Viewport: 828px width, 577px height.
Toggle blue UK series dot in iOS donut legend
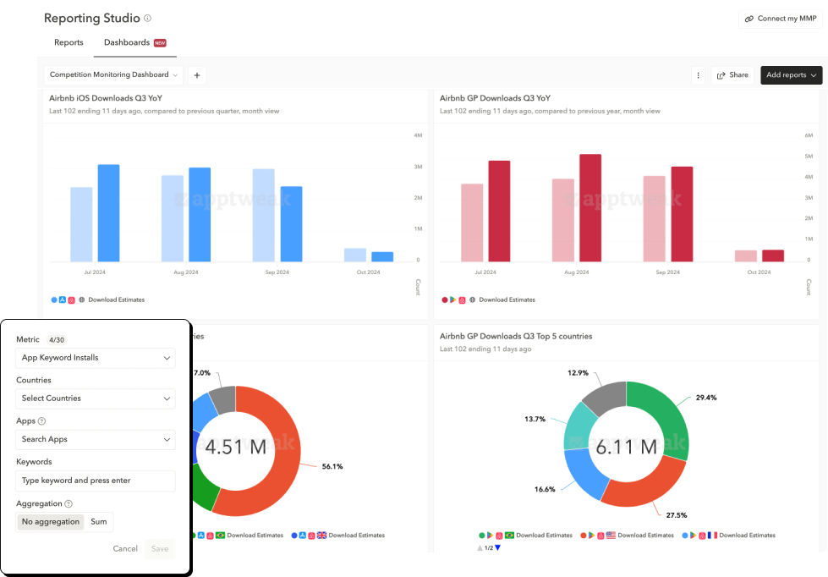pyautogui.click(x=294, y=536)
